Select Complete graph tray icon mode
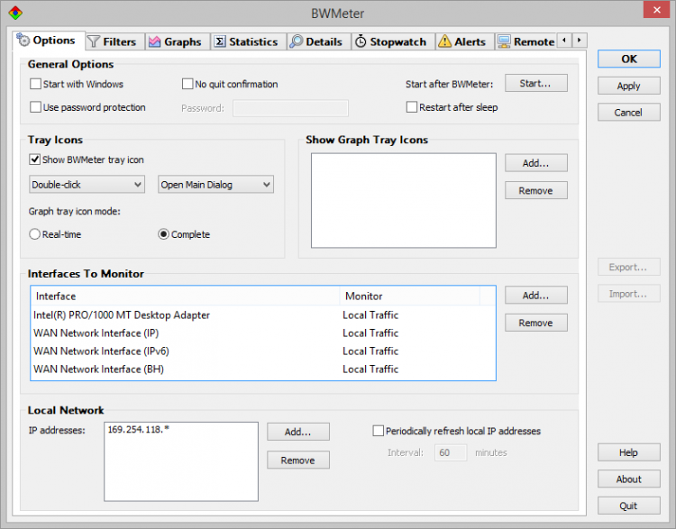676x529 pixels. tap(163, 234)
